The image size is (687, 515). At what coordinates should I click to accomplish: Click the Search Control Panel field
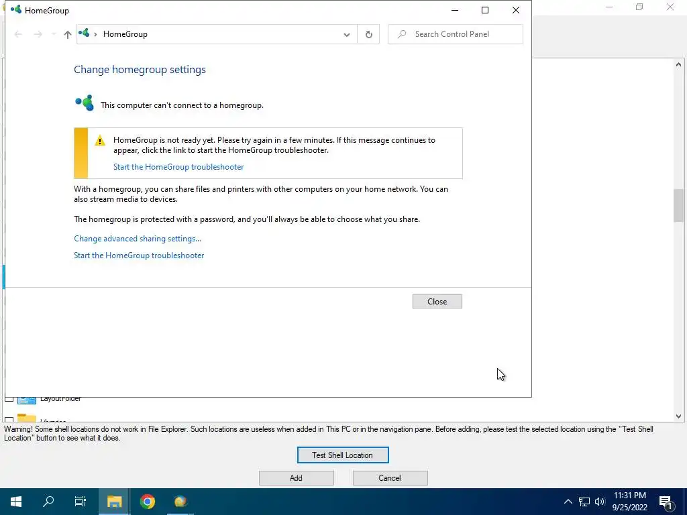pos(456,34)
